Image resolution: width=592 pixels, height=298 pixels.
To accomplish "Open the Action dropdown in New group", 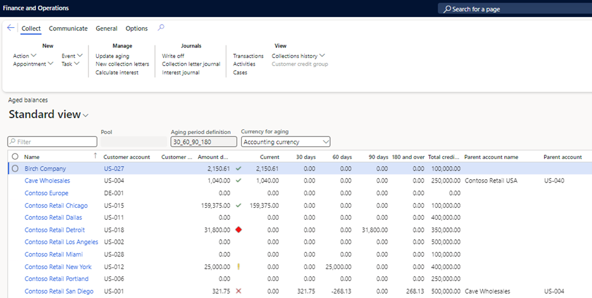I will (25, 56).
